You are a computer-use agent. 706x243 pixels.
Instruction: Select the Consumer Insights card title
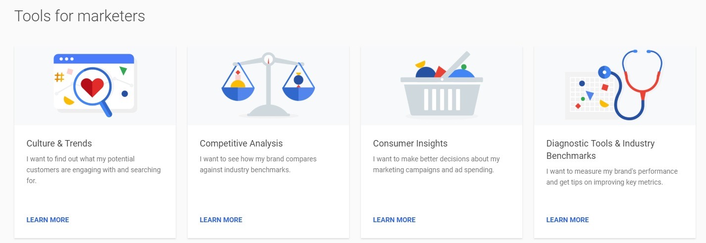coord(410,144)
